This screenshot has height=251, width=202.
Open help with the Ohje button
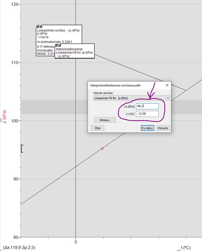[x=97, y=128]
